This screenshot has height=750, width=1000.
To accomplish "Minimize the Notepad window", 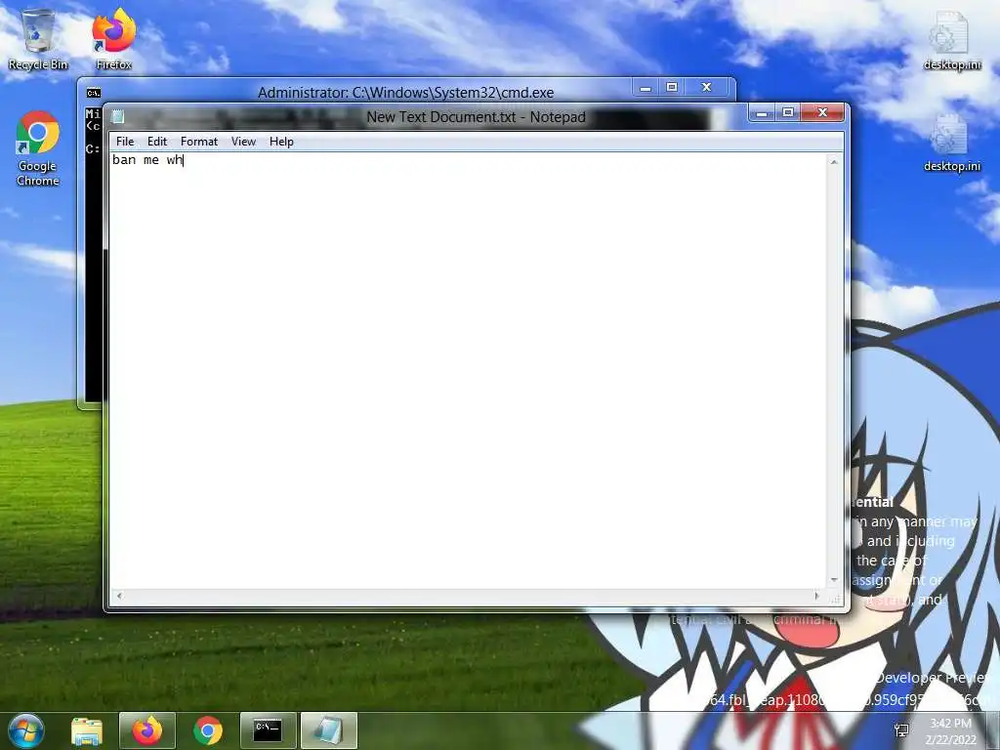I will 762,113.
